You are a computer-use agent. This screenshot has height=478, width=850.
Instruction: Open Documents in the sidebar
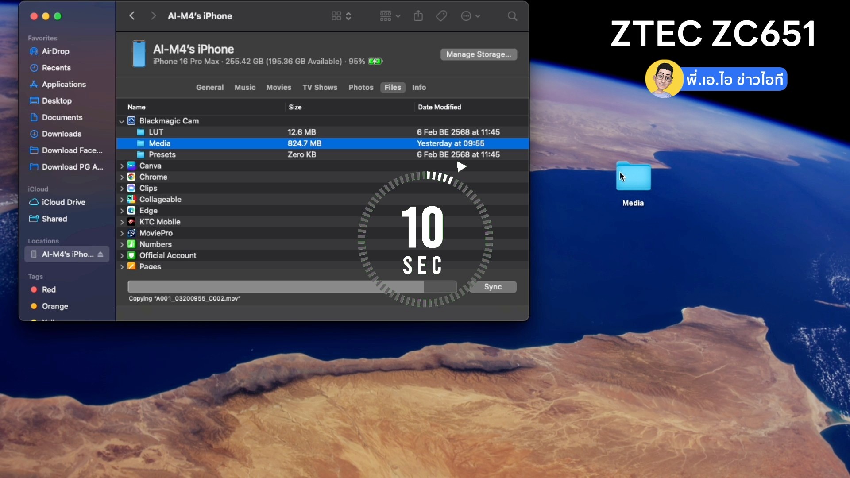(62, 117)
